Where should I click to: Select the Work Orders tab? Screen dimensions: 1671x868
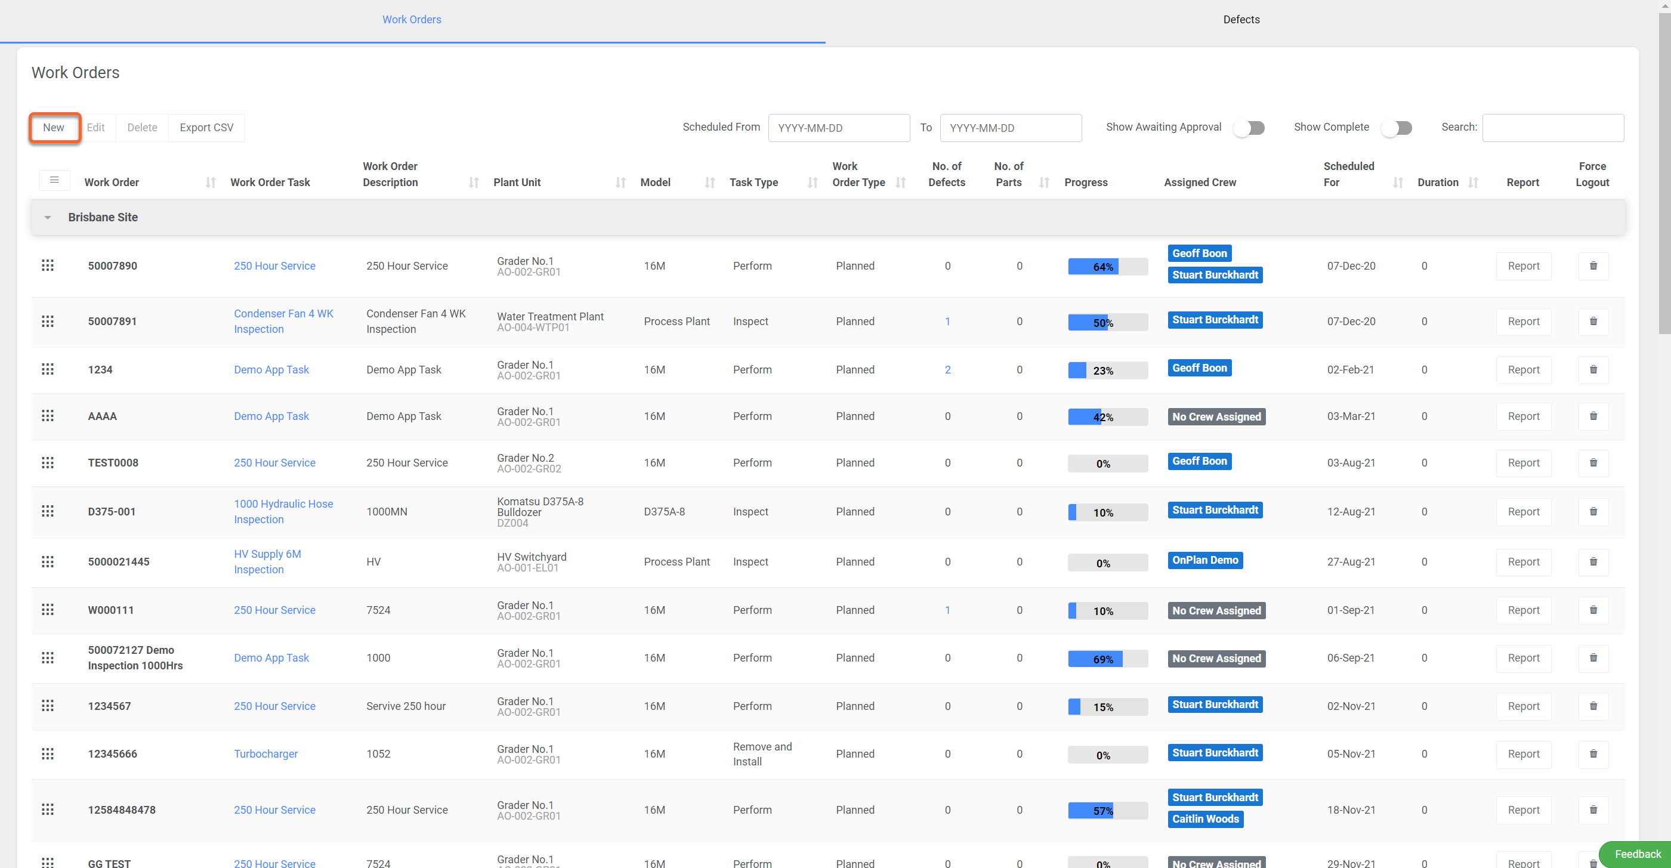pos(411,20)
